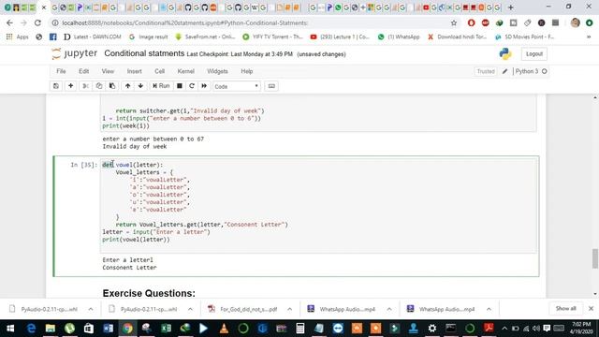
Task: Rename the notebook title Conditional statments
Action: pos(144,53)
